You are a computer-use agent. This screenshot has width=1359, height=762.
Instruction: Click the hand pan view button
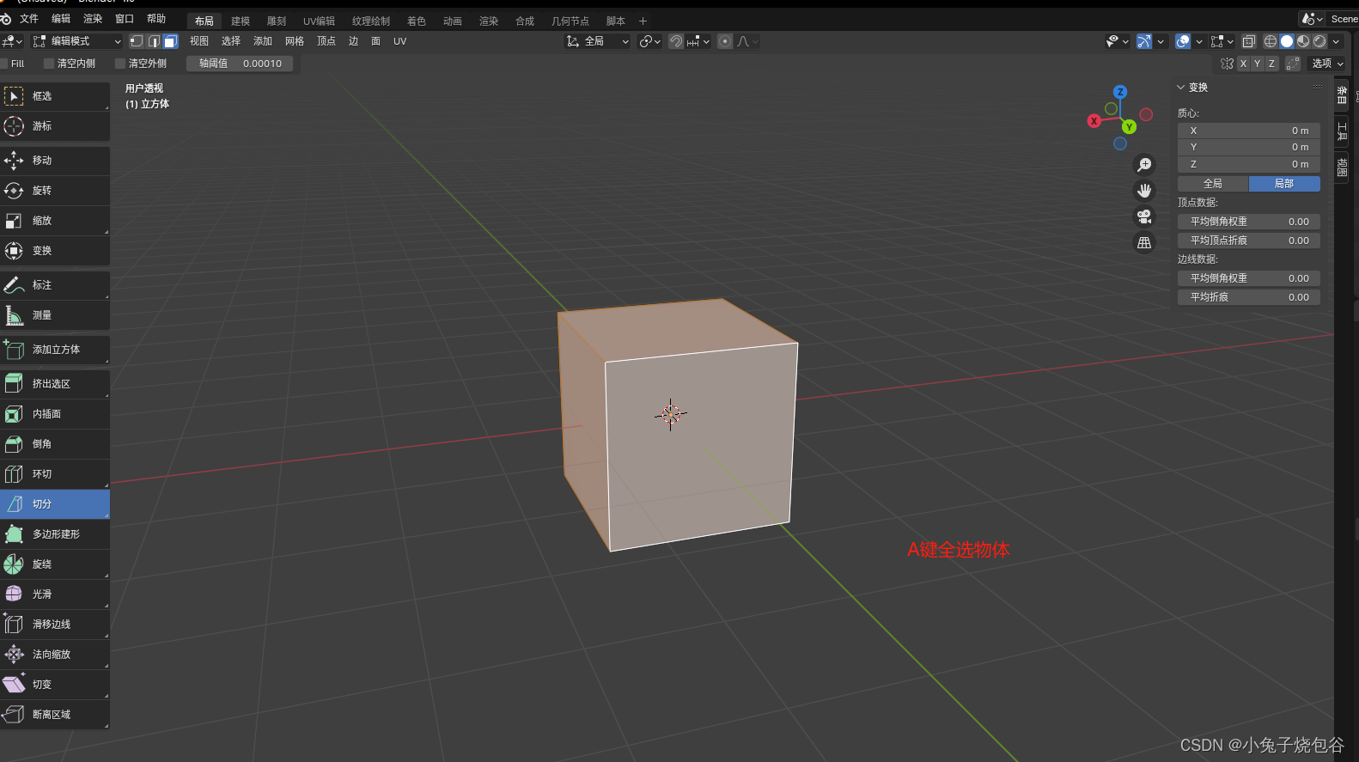(1144, 191)
